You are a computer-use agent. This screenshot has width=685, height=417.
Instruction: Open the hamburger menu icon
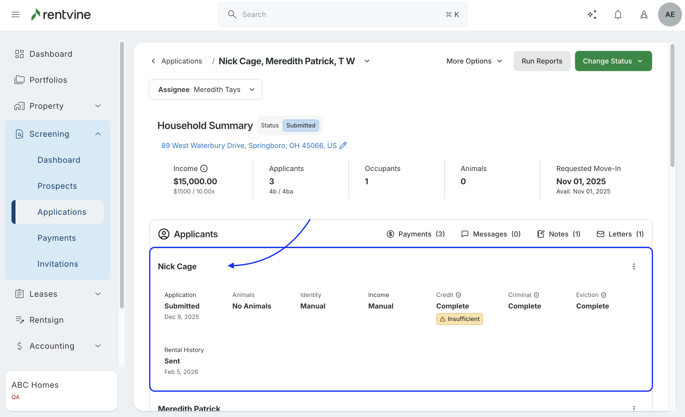point(15,14)
